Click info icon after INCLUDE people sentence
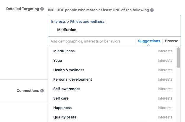The width and height of the screenshot is (185, 122). pos(152,10)
